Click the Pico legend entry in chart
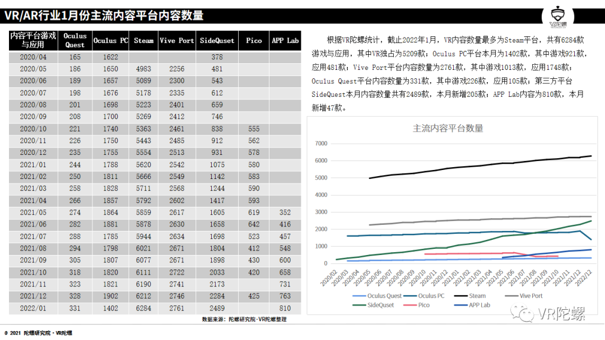The width and height of the screenshot is (605, 340). (416, 305)
